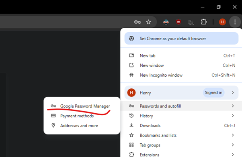The width and height of the screenshot is (242, 157).
Task: Click the Ctrl+T shortcut text
Action: click(x=230, y=55)
